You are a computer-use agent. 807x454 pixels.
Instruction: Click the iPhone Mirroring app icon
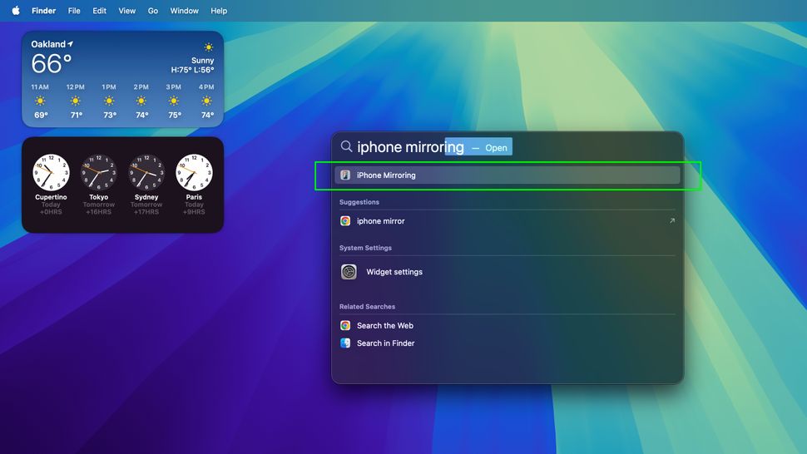(x=345, y=175)
